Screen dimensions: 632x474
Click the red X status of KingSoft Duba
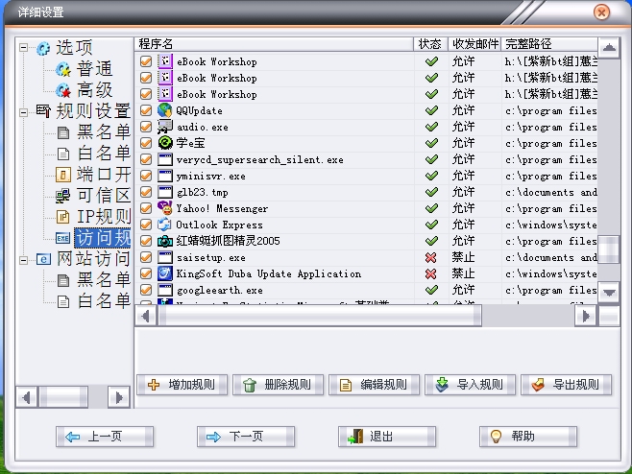coord(431,273)
